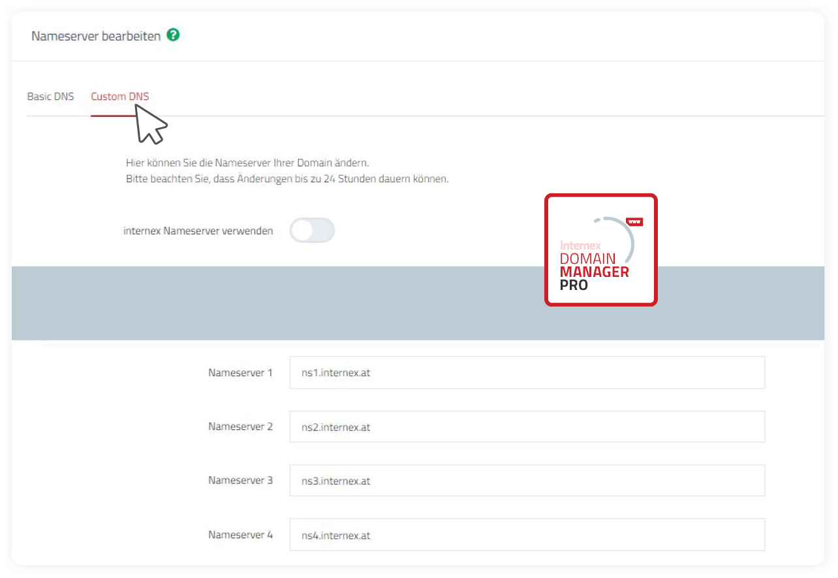838x578 pixels.
Task: Click text about 24 Stunden delay
Action: [287, 178]
